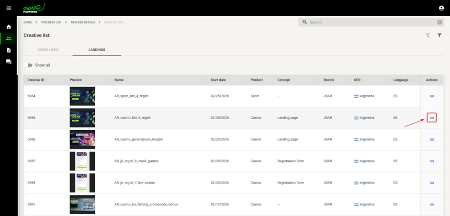Click link icon for creative 6985
The image size is (450, 216).
(x=431, y=117)
